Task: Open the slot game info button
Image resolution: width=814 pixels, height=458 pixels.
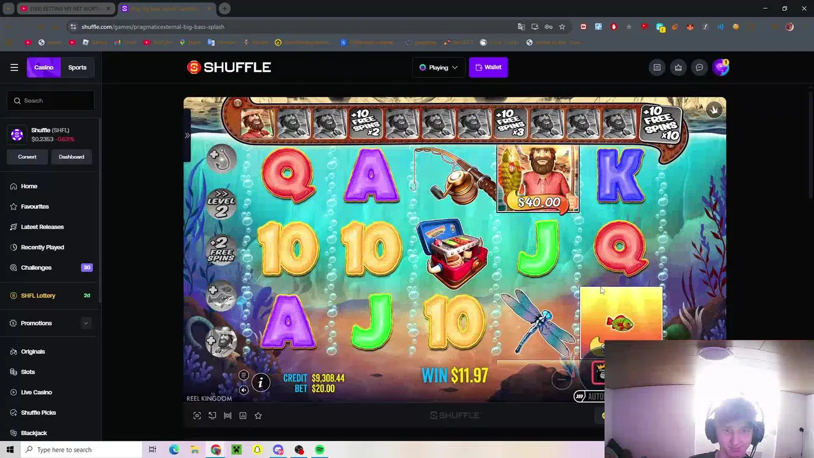Action: tap(260, 382)
